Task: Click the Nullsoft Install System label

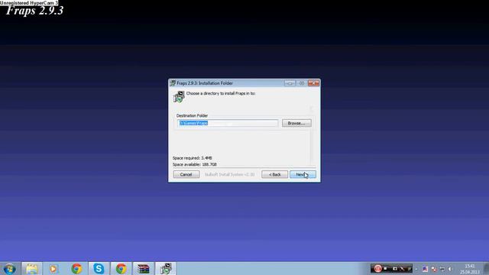Action: coord(229,175)
